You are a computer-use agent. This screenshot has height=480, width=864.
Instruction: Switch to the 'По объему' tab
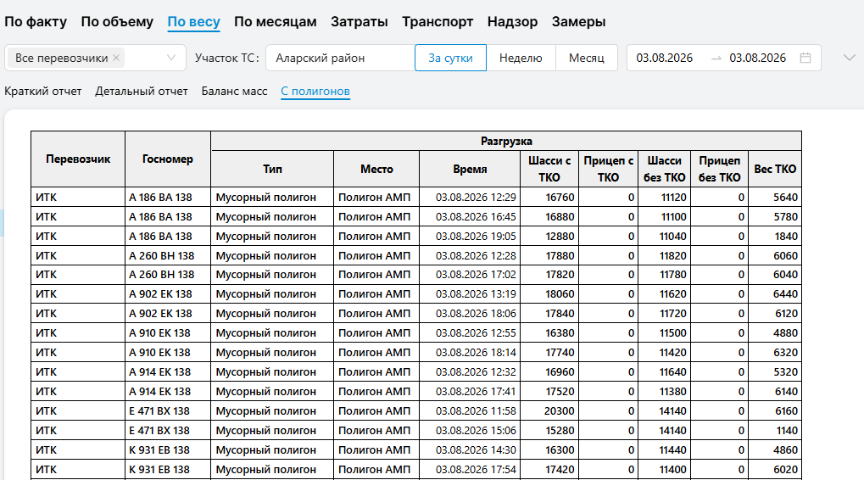coord(117,21)
